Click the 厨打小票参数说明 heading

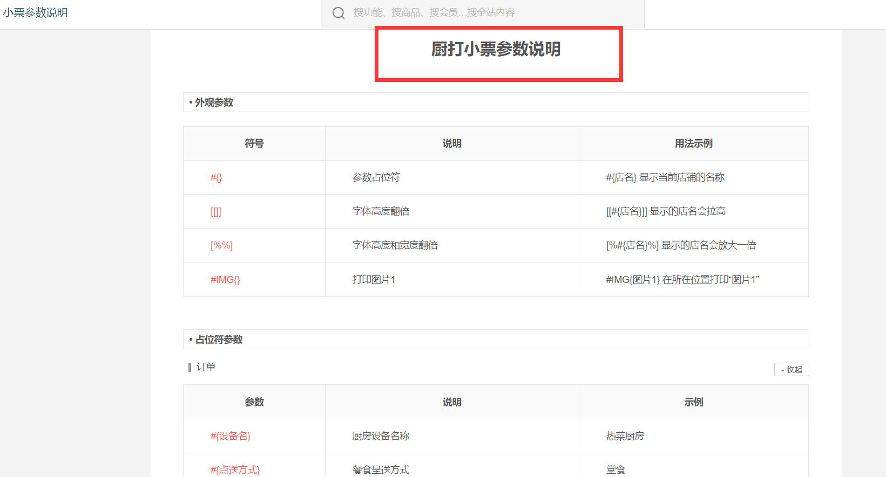tap(496, 49)
